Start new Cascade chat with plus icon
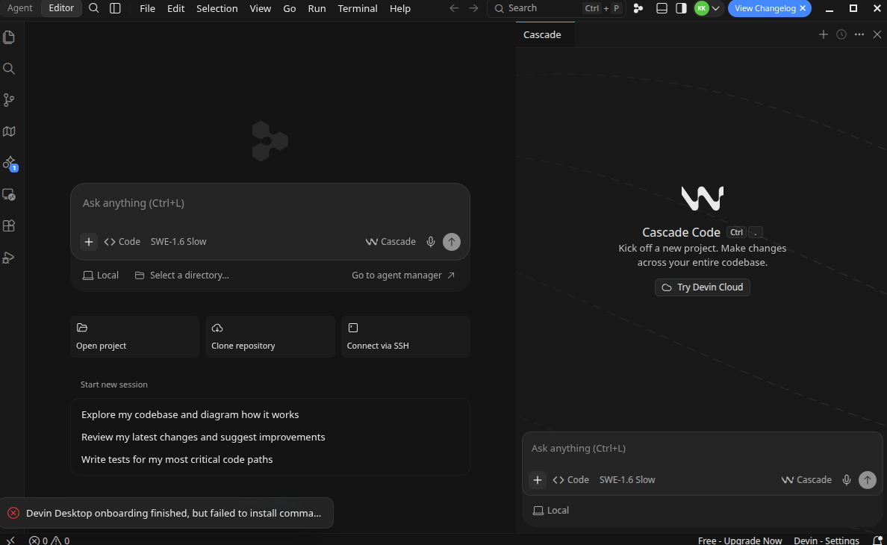The image size is (887, 545). click(823, 34)
